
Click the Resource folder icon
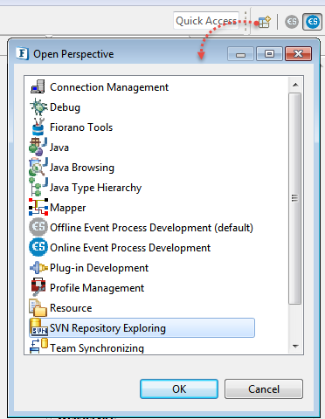38,307
